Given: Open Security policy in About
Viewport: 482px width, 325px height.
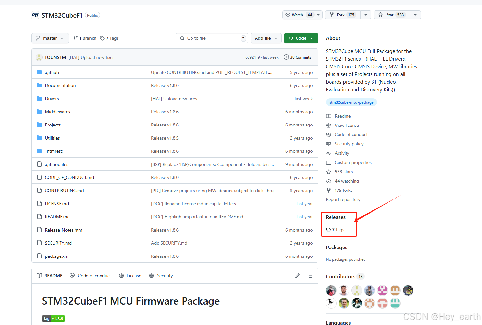Looking at the screenshot, I should (x=345, y=144).
